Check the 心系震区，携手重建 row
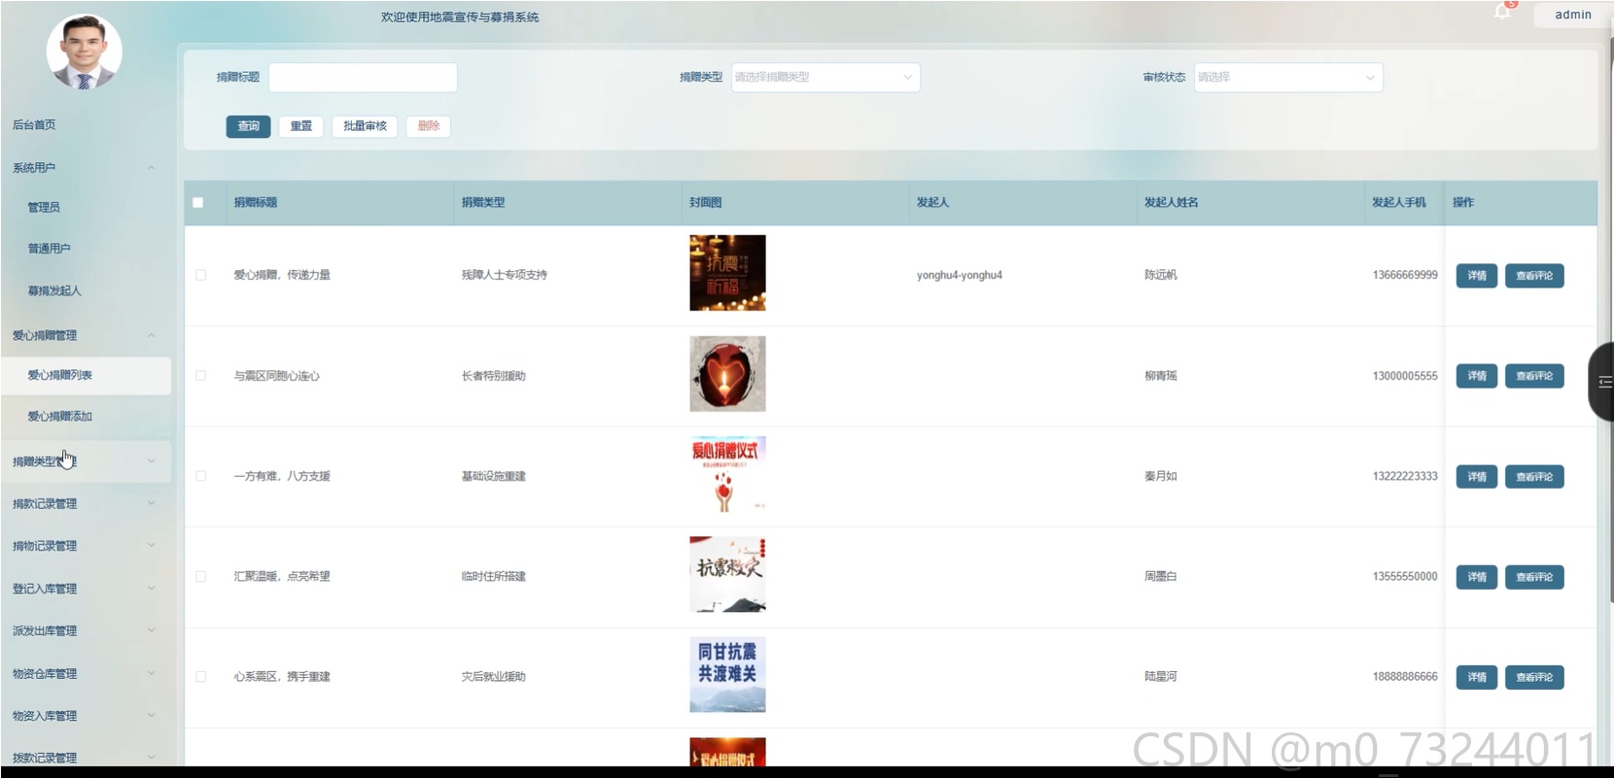The height and width of the screenshot is (779, 1615). 201,677
